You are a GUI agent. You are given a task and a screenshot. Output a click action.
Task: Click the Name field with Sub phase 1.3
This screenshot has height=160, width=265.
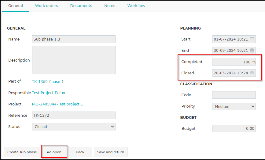pyautogui.click(x=74, y=39)
